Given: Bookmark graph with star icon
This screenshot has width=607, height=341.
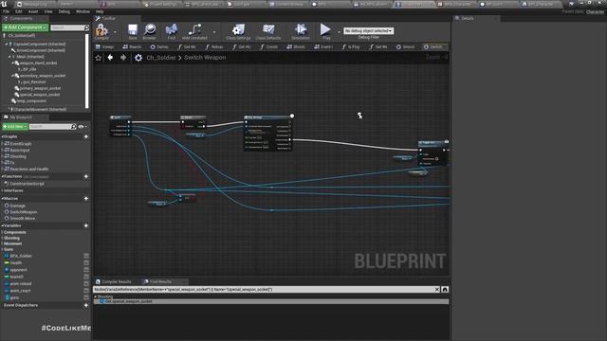Looking at the screenshot, I should pyautogui.click(x=99, y=58).
